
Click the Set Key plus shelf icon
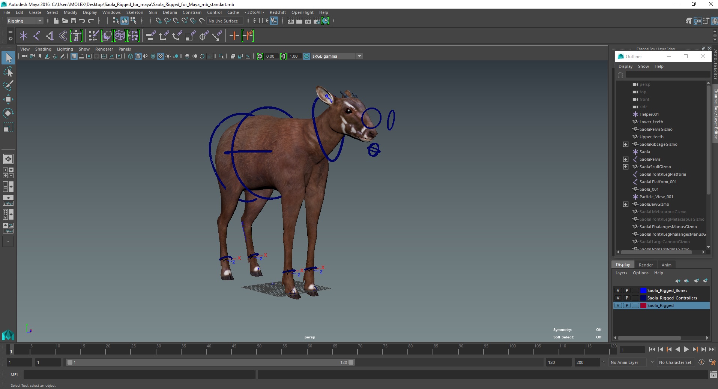click(x=234, y=36)
